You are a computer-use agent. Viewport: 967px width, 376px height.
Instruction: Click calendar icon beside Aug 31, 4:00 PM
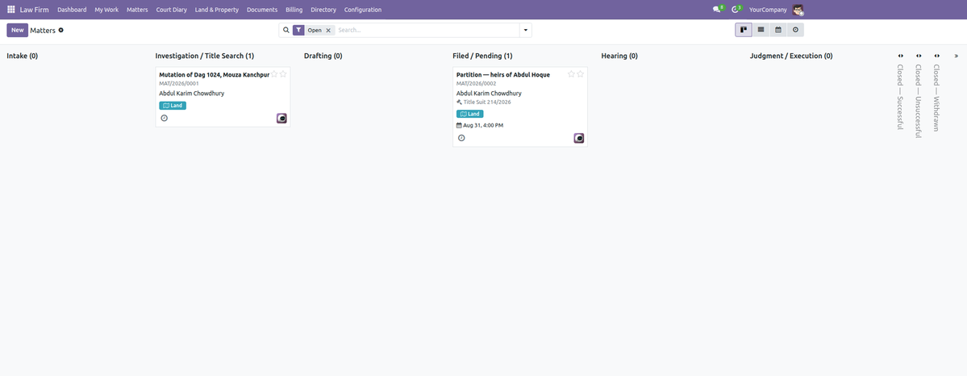pyautogui.click(x=459, y=125)
